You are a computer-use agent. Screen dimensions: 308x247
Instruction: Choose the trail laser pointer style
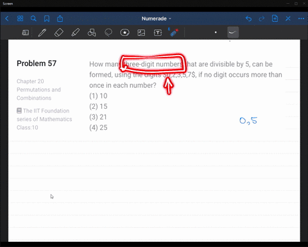233,33
